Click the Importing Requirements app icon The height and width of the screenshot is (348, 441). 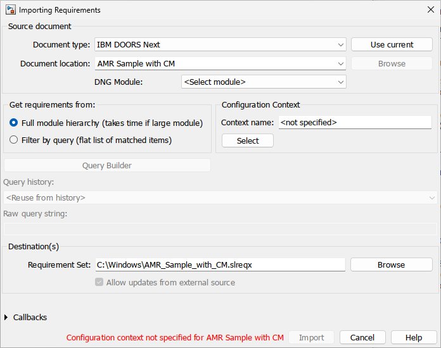pos(11,10)
